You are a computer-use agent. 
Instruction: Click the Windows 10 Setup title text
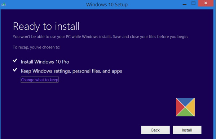click(107, 5)
